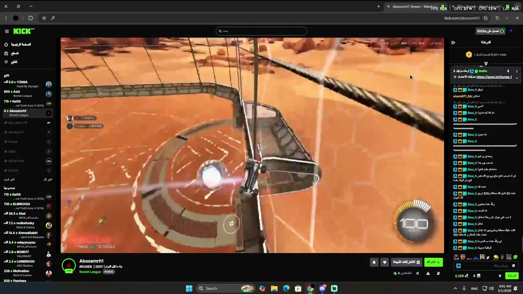Open the Motivation Slots & Casino channel
This screenshot has height=294, width=523.
(28, 273)
